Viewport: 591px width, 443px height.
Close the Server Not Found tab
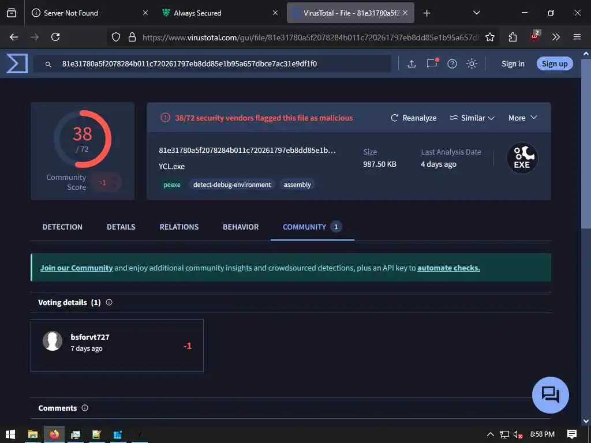145,13
